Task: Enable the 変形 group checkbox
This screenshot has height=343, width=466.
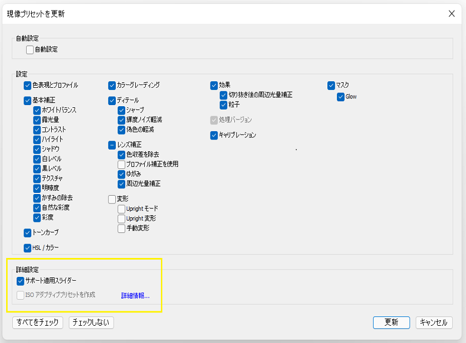Action: 112,199
